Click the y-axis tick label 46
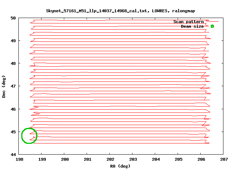Screen dimensions: 231x173 (13, 109)
